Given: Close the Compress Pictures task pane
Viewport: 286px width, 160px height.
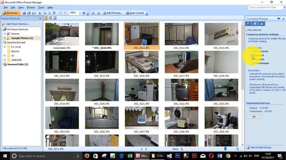Looking at the screenshot, I should (283, 19).
